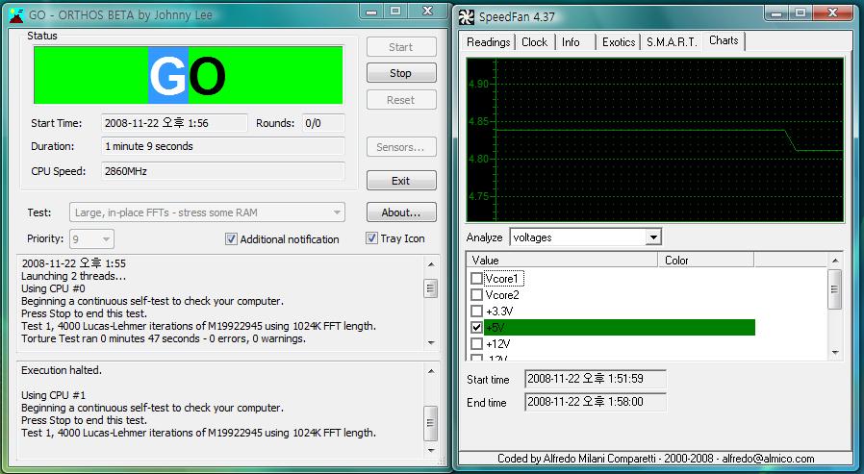Switch to the Exotics tab
Image resolution: width=864 pixels, height=474 pixels.
(x=619, y=42)
